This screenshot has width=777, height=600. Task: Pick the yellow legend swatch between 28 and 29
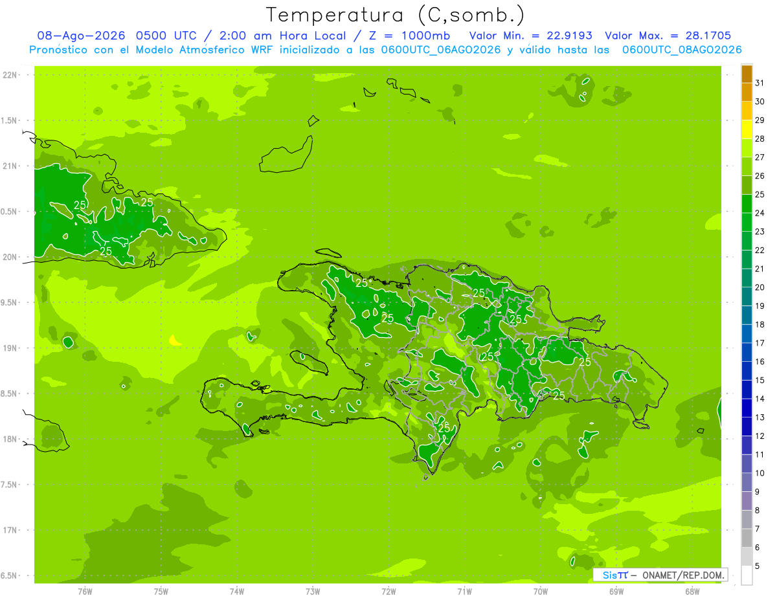[x=747, y=130]
